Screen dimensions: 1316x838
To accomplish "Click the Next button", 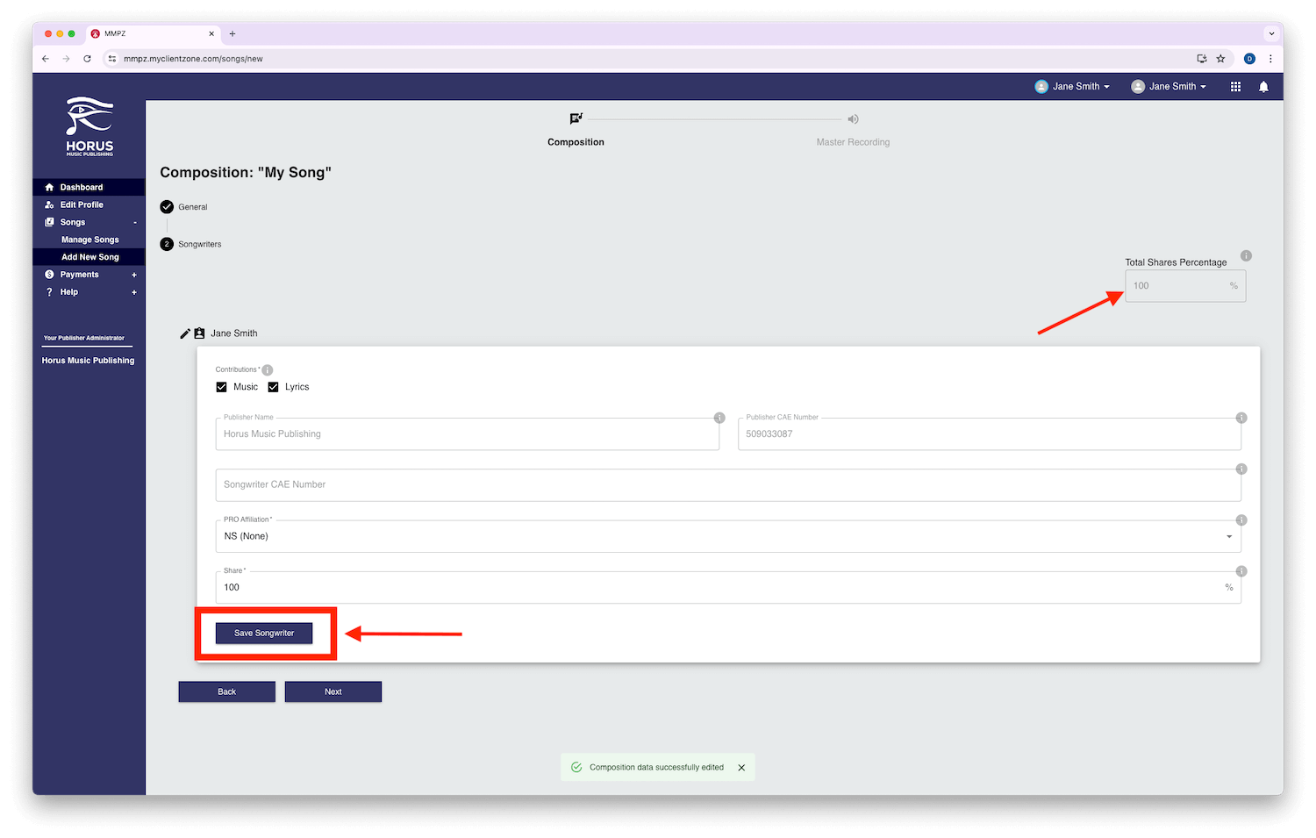I will point(333,691).
